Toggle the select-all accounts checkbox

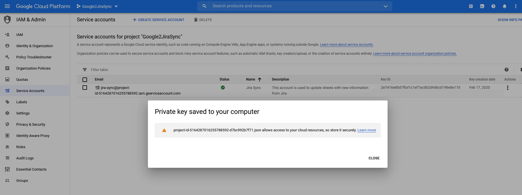tap(85, 79)
